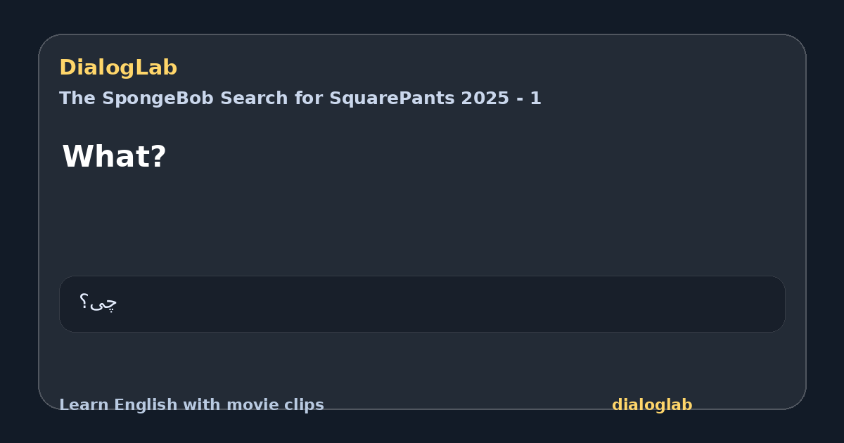Open the yellow dialoglab footer link
844x443 pixels.
pos(652,405)
